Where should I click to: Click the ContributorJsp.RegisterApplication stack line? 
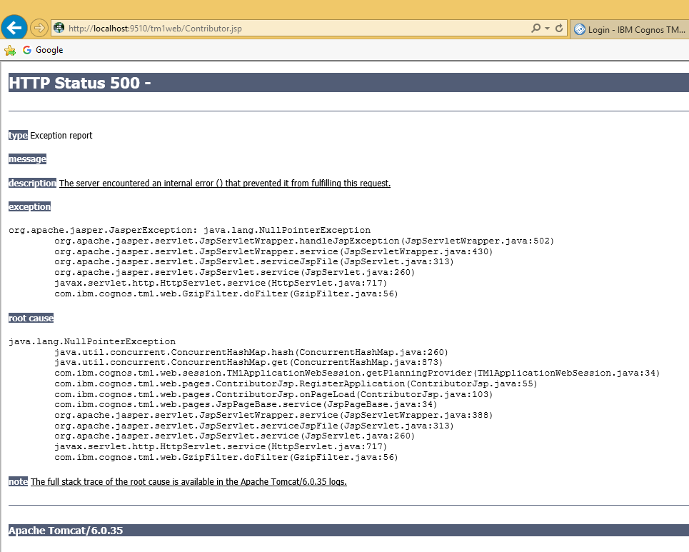click(x=296, y=383)
